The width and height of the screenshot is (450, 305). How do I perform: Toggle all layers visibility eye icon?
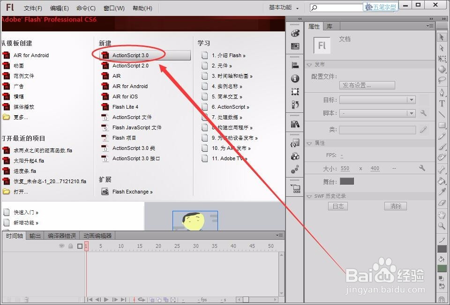[x=61, y=246]
